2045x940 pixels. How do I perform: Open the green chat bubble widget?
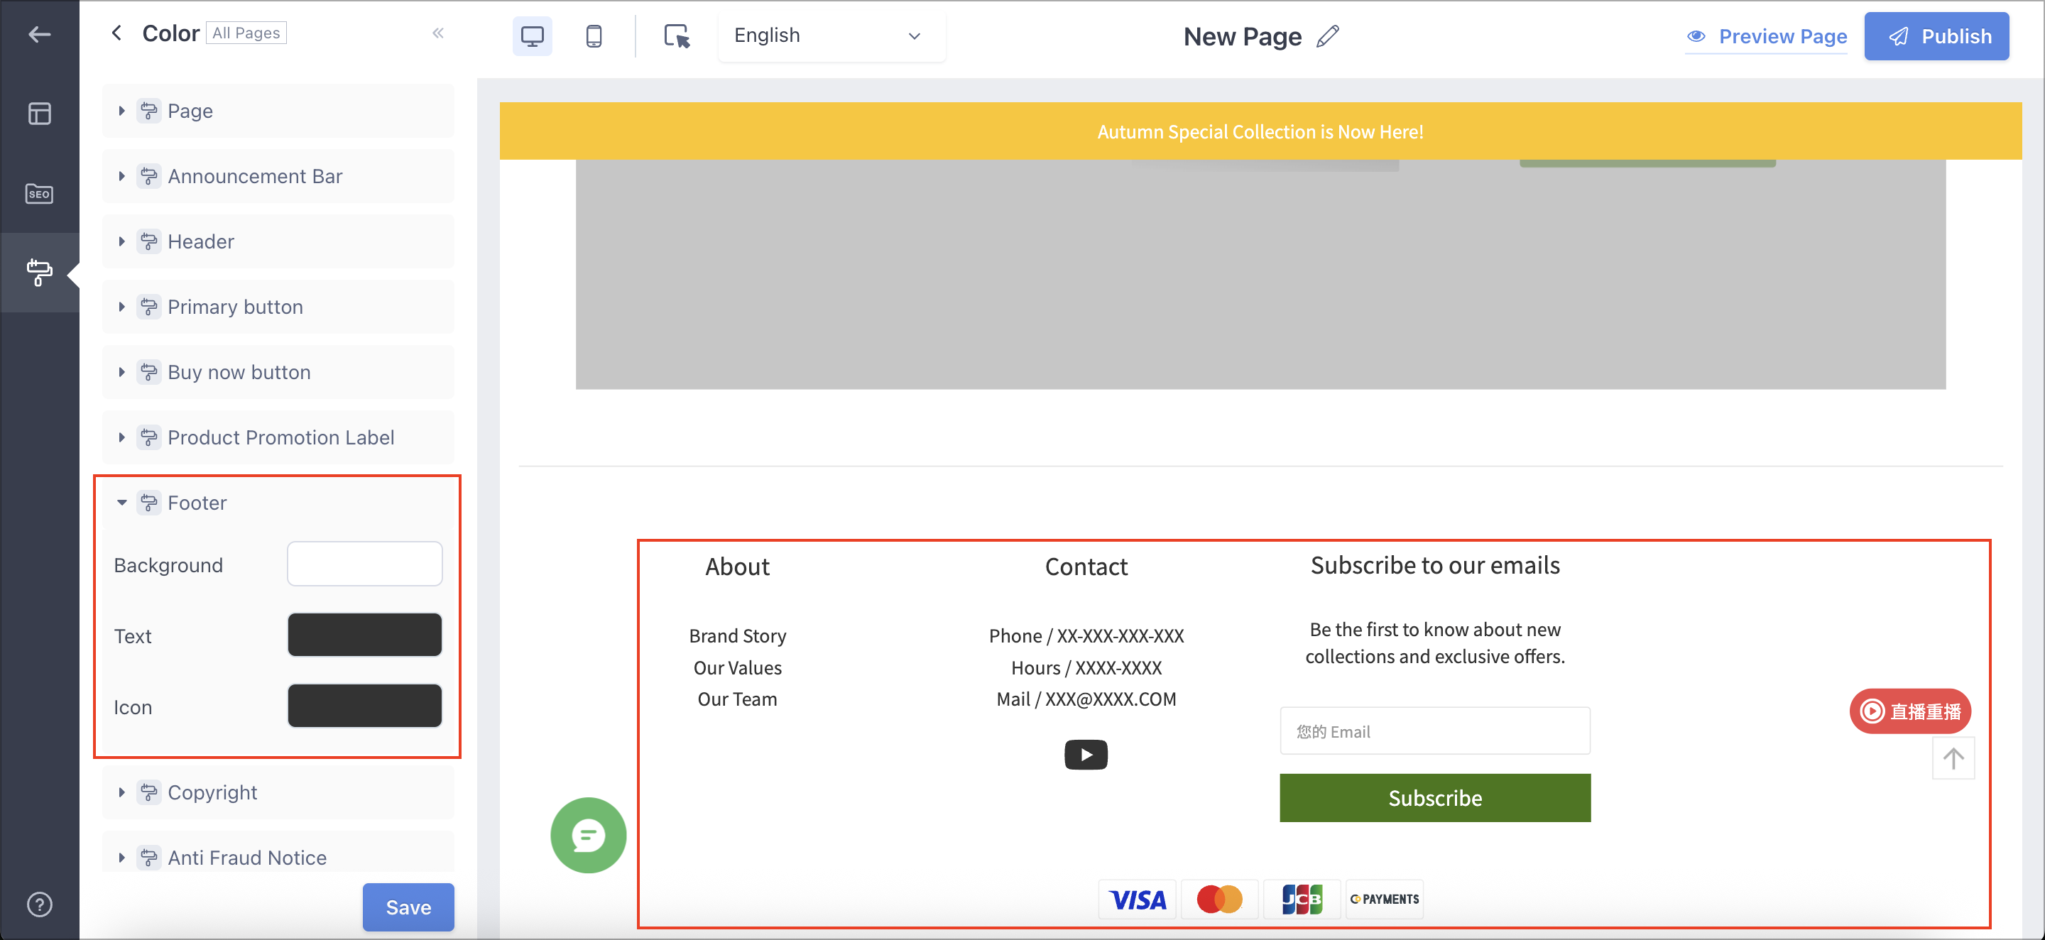coord(588,834)
